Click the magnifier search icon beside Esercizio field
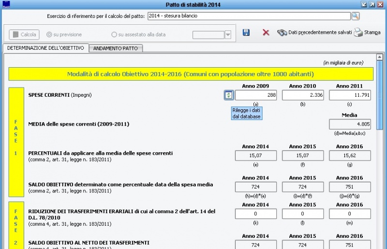Screen dimensions: 387x249 click(356, 16)
